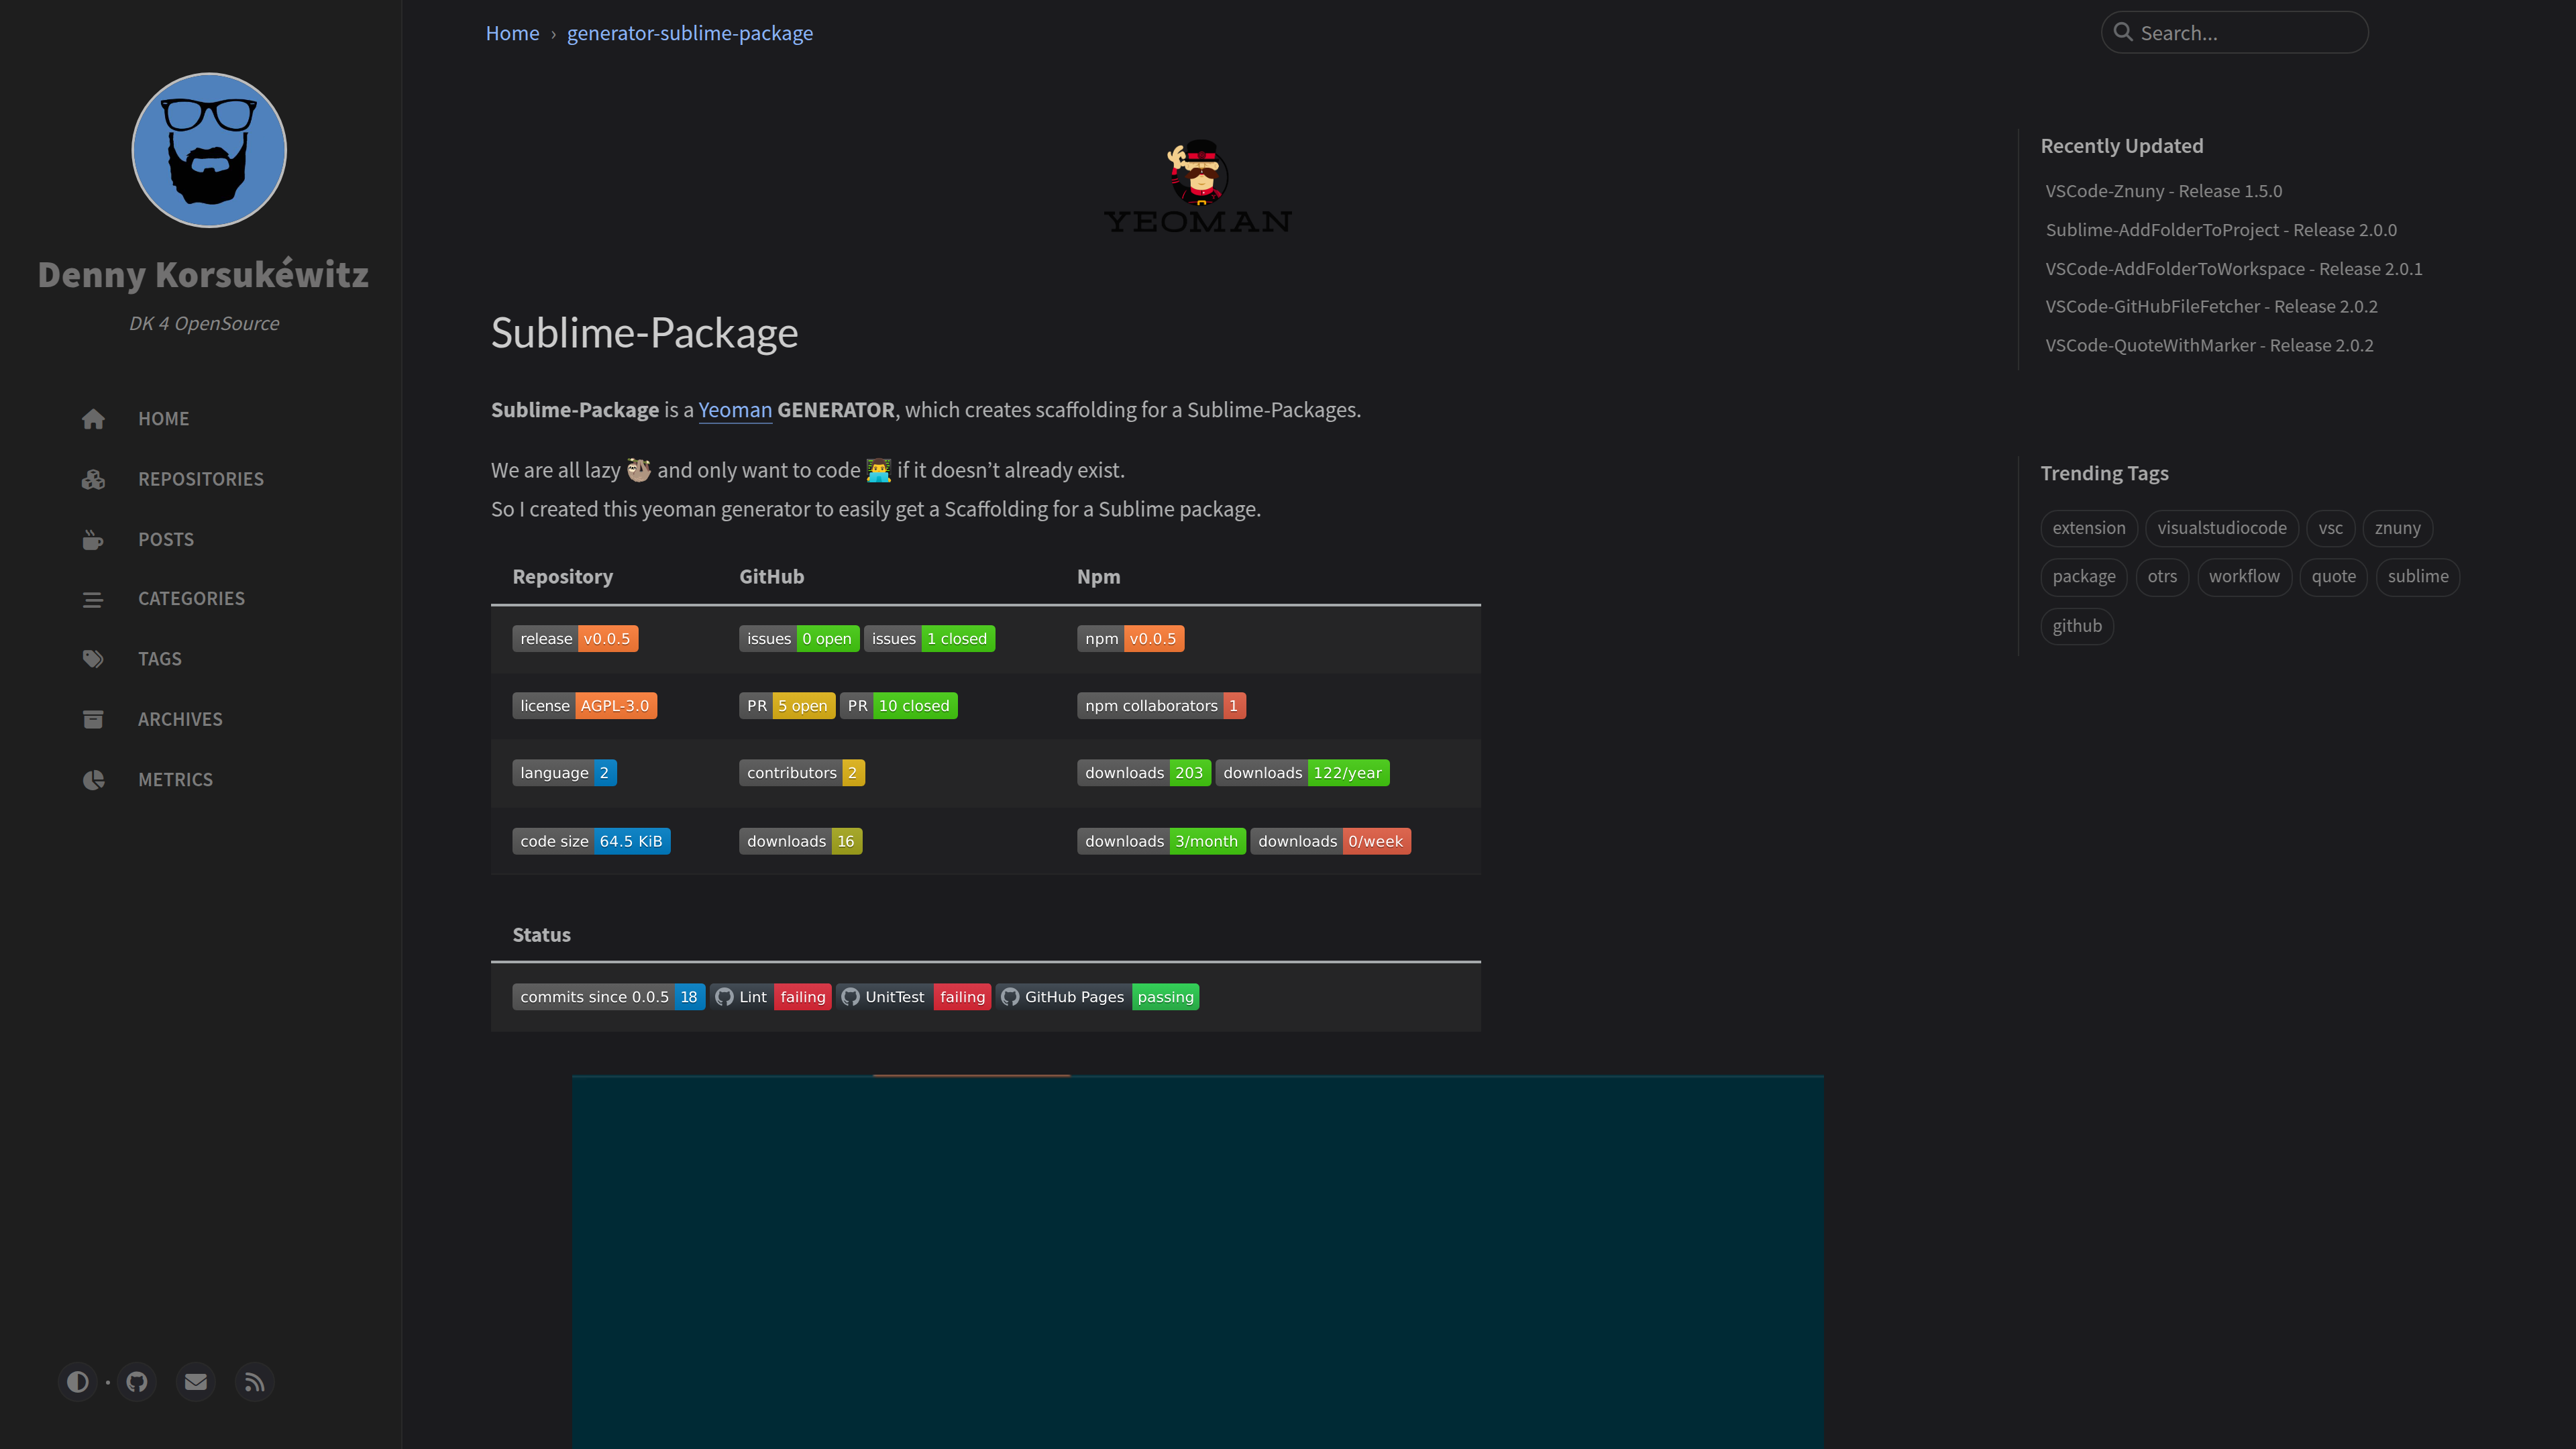This screenshot has width=2576, height=1449.
Task: Open VSCode-AddFolderToWorkspace - Release 2.0.1 post
Action: click(2234, 269)
